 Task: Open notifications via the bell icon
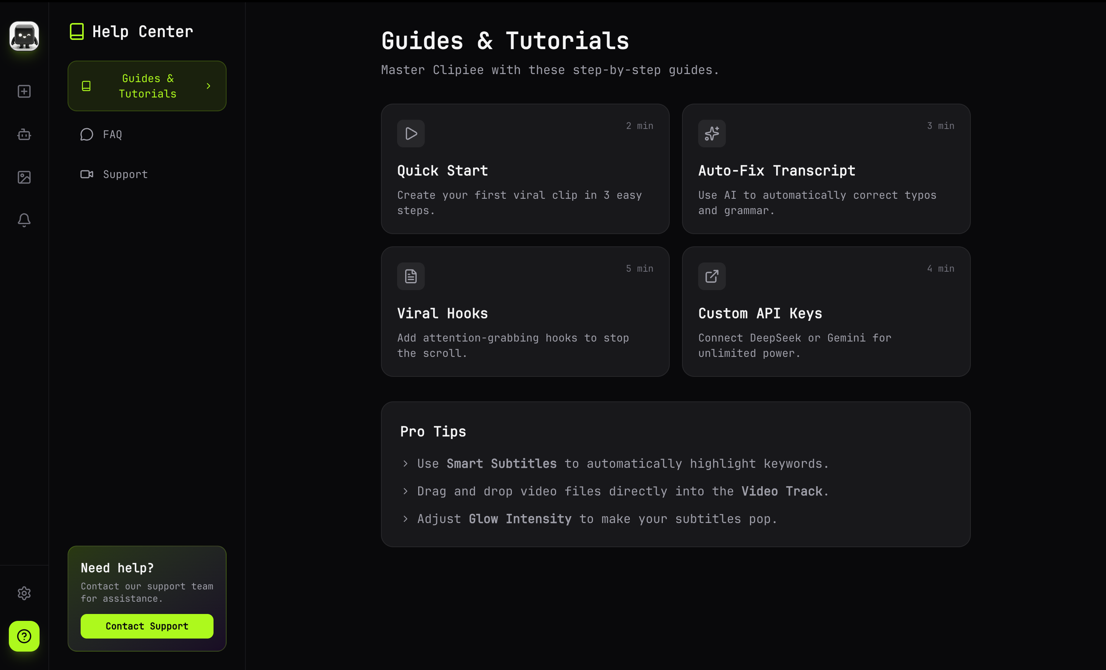pos(23,220)
